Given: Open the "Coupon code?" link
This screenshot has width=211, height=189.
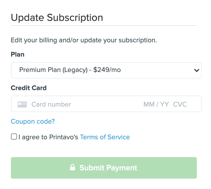Looking at the screenshot, I should click(x=33, y=121).
